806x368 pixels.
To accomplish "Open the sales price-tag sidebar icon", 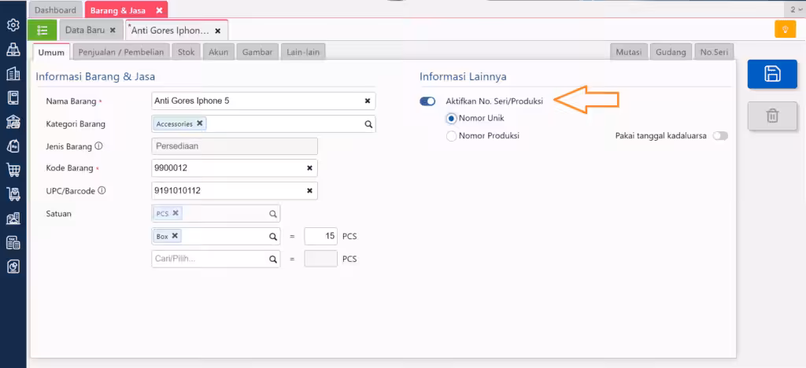I will coord(13,145).
